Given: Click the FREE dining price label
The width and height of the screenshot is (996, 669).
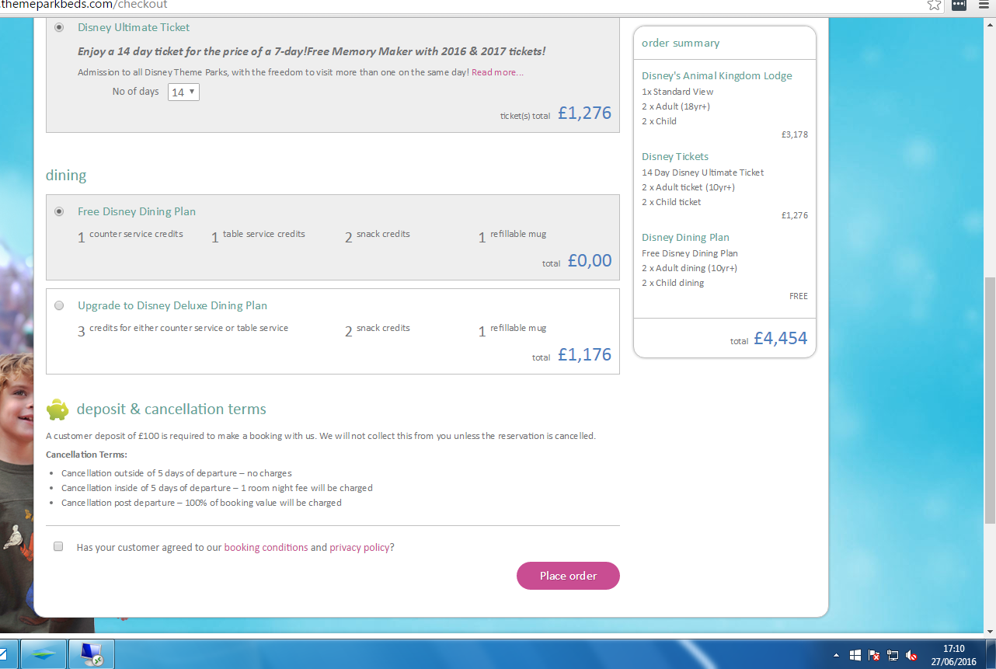Looking at the screenshot, I should coord(799,296).
